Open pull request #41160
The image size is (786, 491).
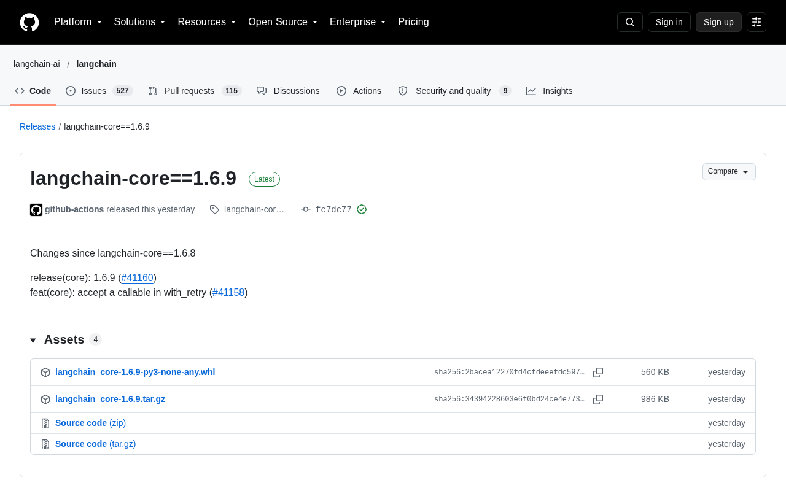click(x=138, y=278)
